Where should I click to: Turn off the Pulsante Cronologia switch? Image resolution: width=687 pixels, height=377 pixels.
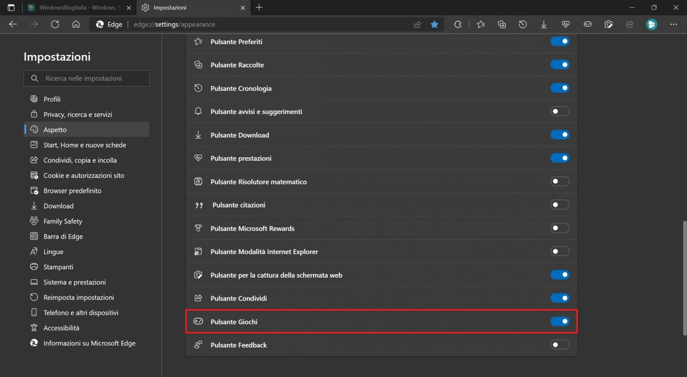pos(560,88)
